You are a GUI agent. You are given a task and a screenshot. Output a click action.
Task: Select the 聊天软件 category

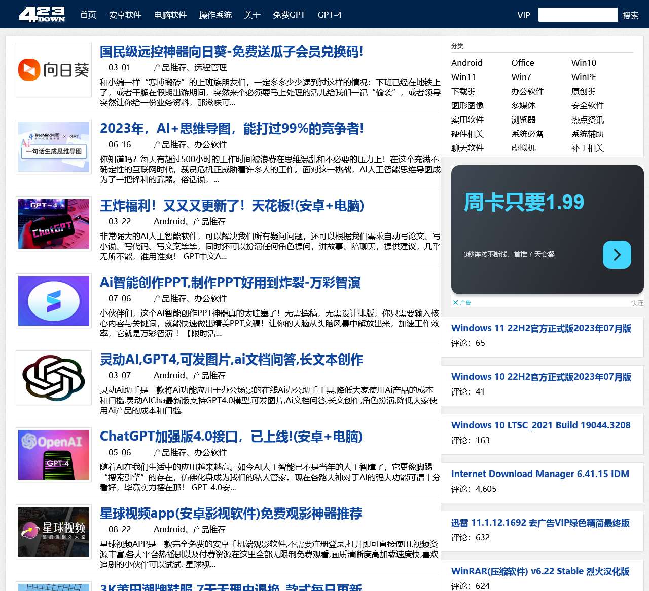467,148
